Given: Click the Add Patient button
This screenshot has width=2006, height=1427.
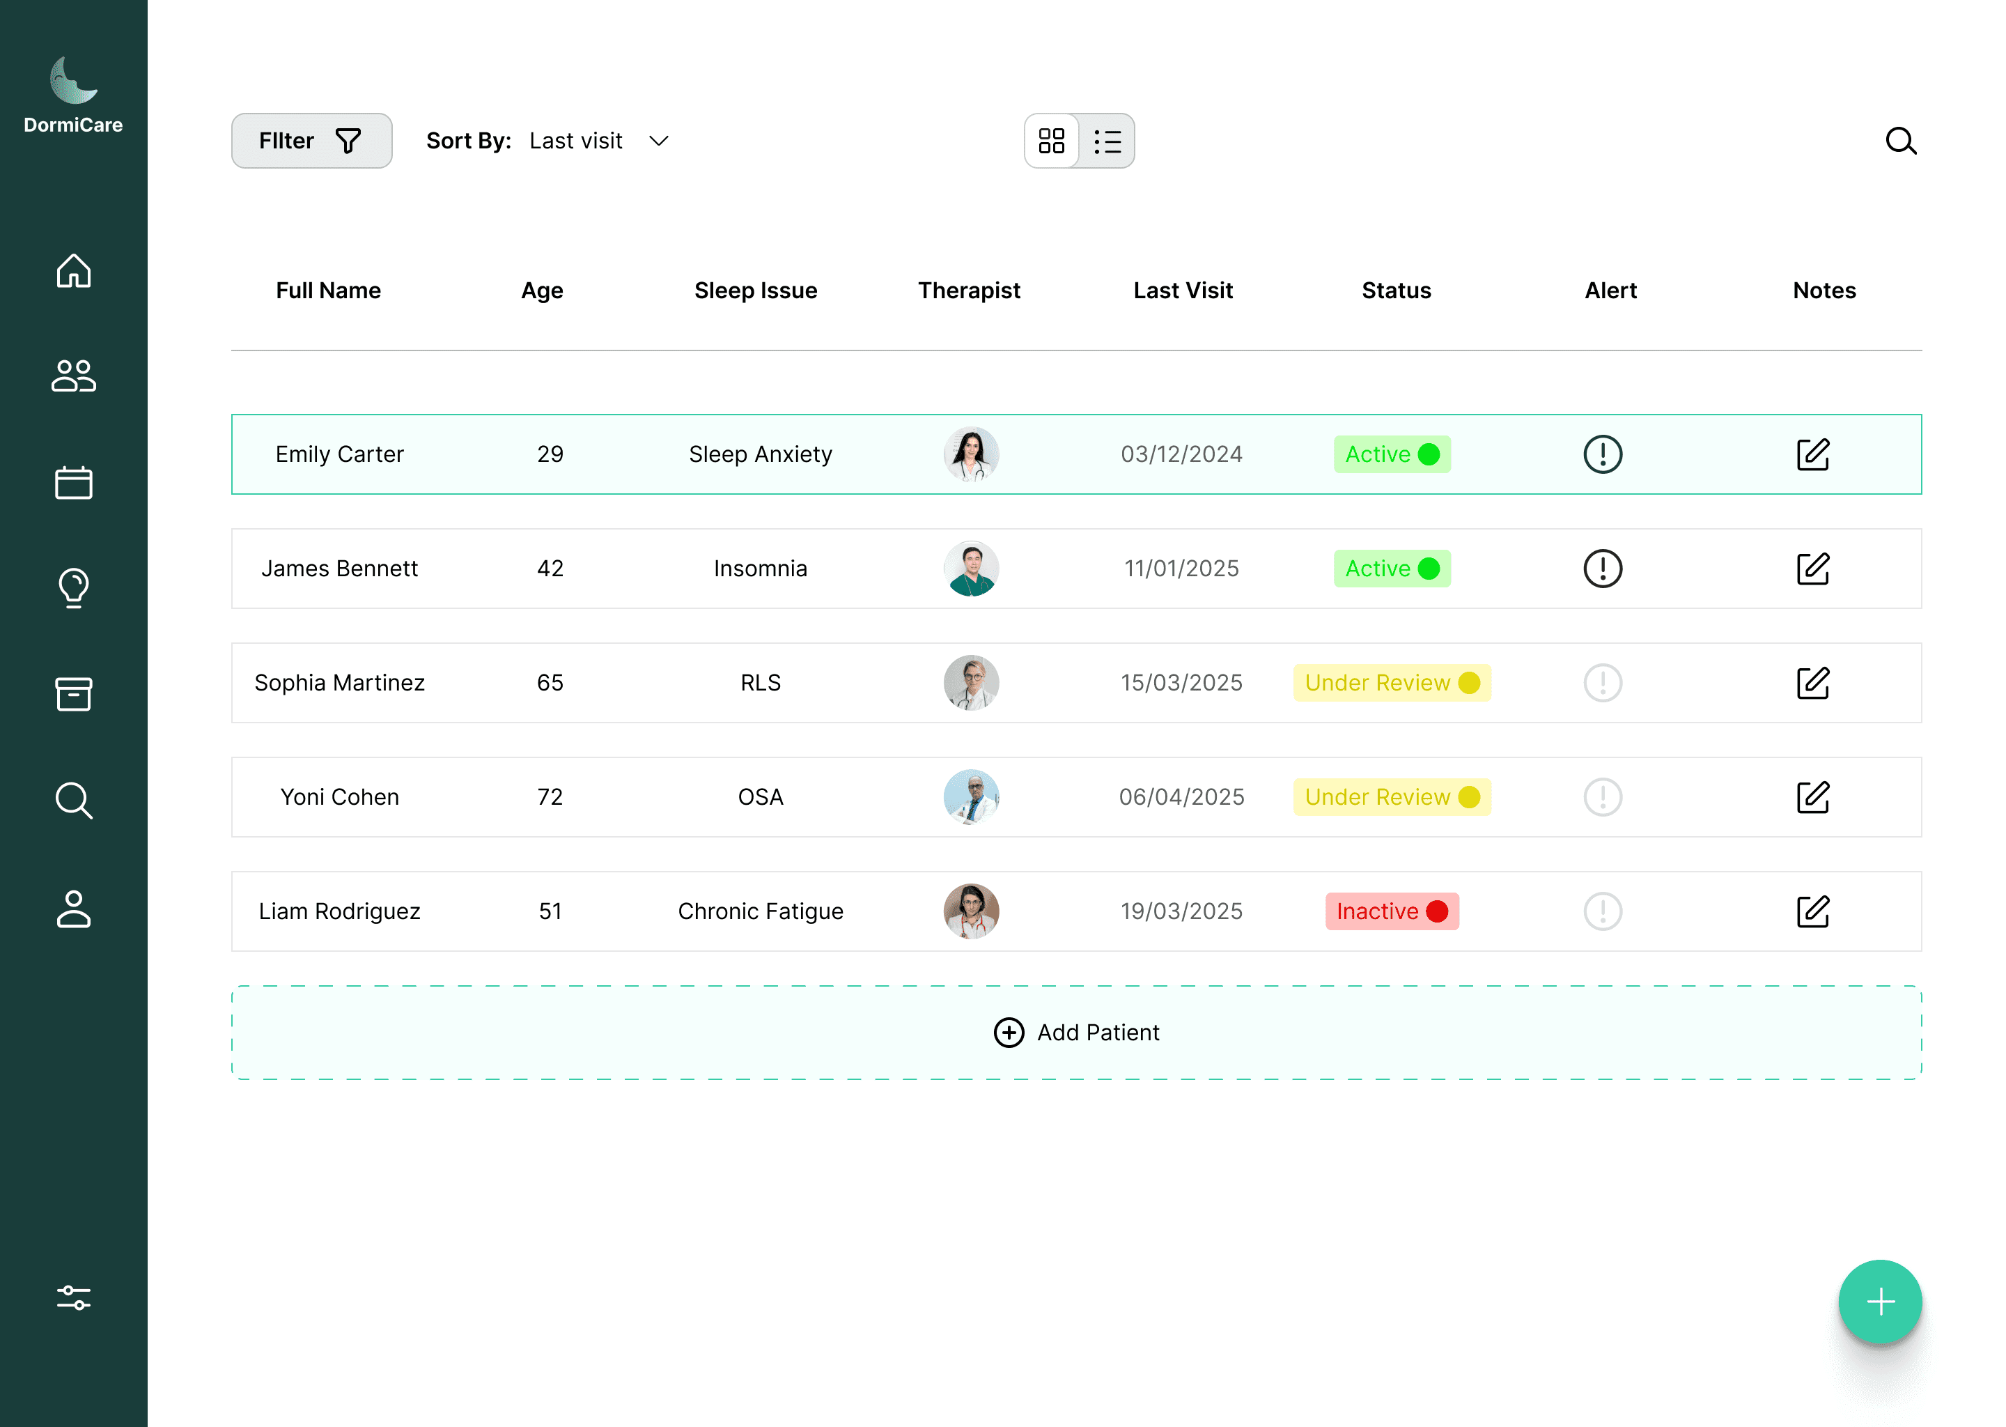Looking at the screenshot, I should [x=1076, y=1033].
